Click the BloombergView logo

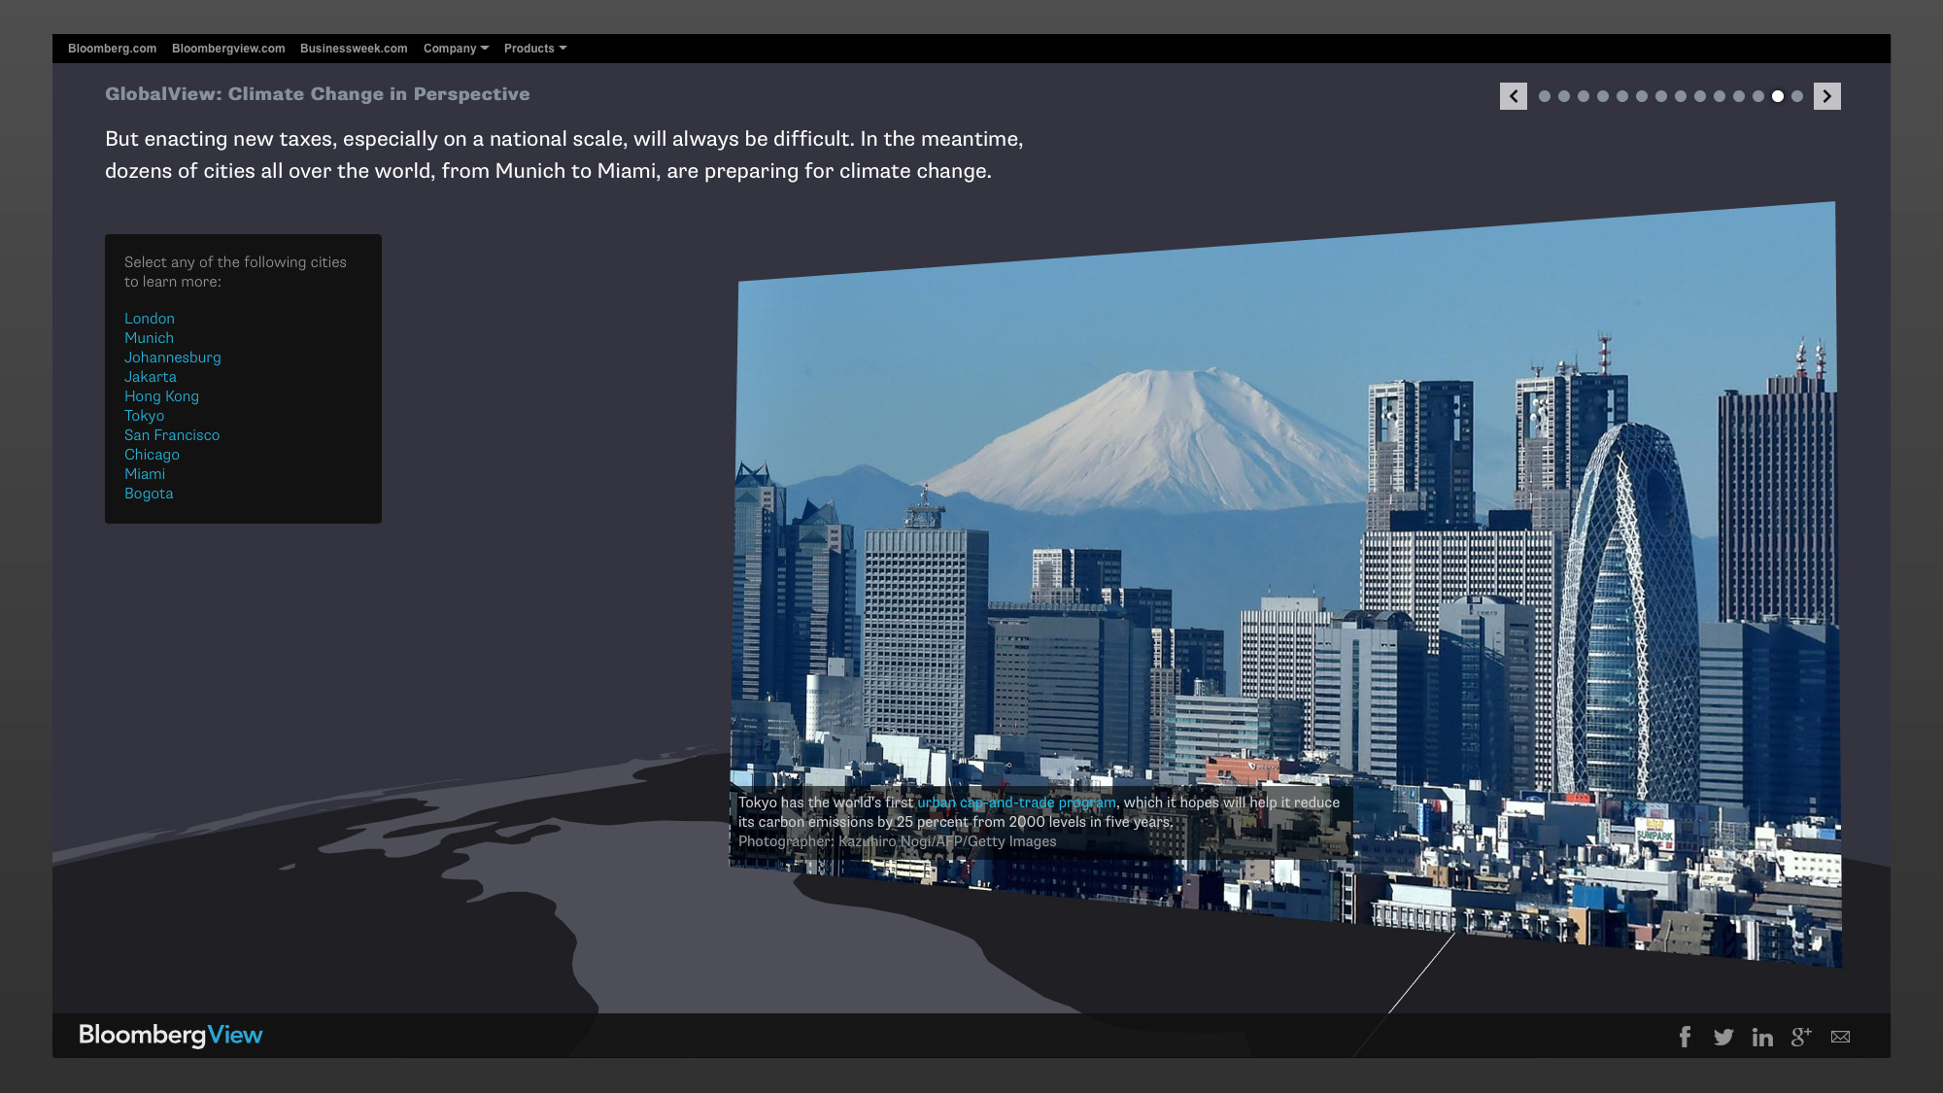[171, 1035]
